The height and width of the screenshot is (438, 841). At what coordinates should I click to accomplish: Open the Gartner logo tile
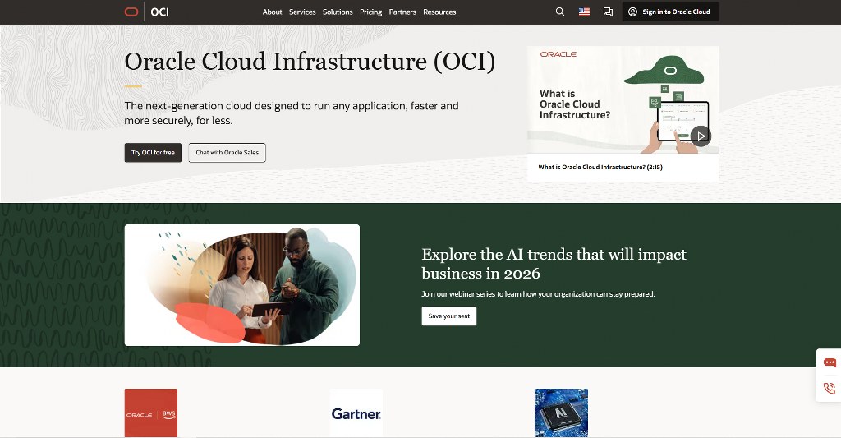tap(356, 413)
